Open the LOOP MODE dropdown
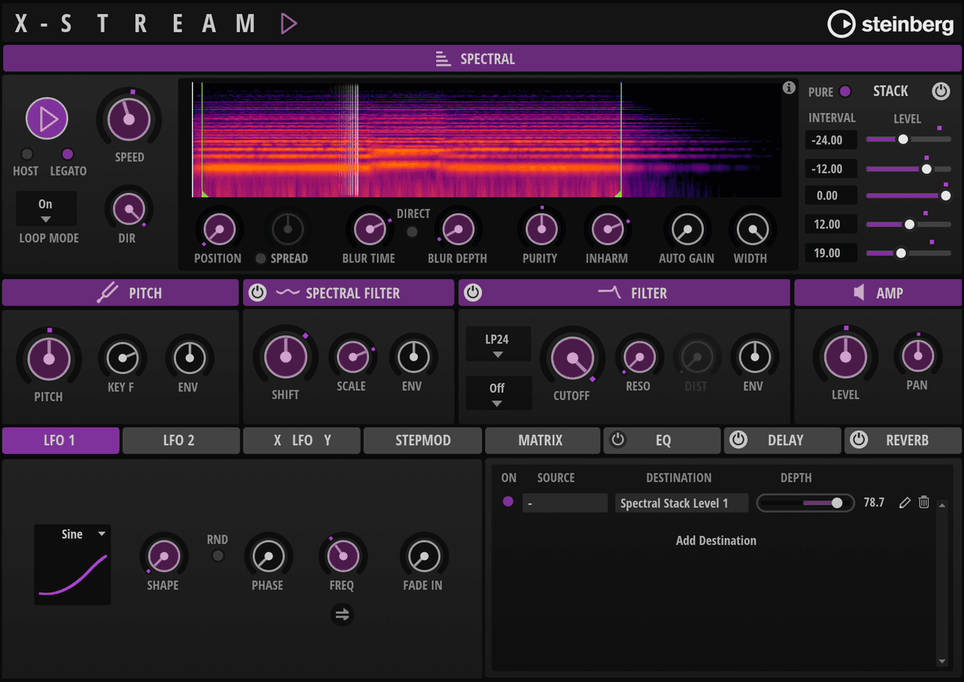This screenshot has height=682, width=964. coord(47,209)
